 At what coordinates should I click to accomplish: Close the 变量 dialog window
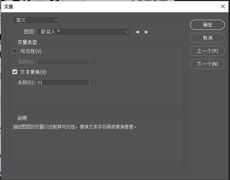[x=223, y=6]
